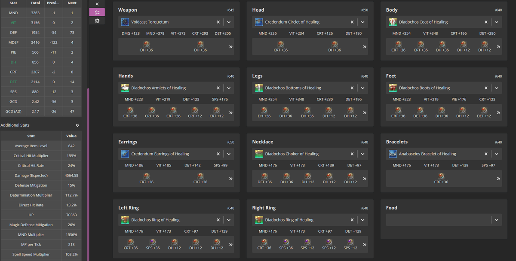This screenshot has height=261, width=516.
Task: Open the Feet item dropdown
Action: (497, 88)
